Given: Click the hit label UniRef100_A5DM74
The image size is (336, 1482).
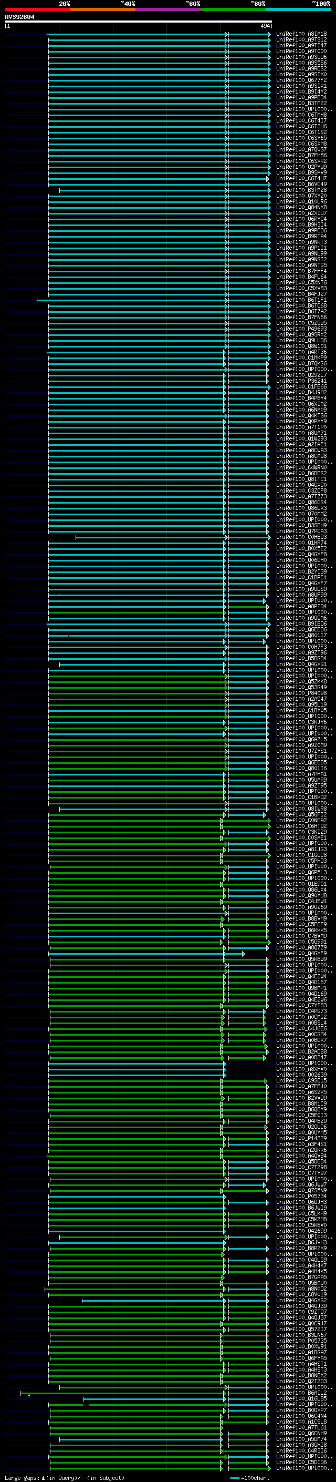Looking at the screenshot, I should [301, 1439].
